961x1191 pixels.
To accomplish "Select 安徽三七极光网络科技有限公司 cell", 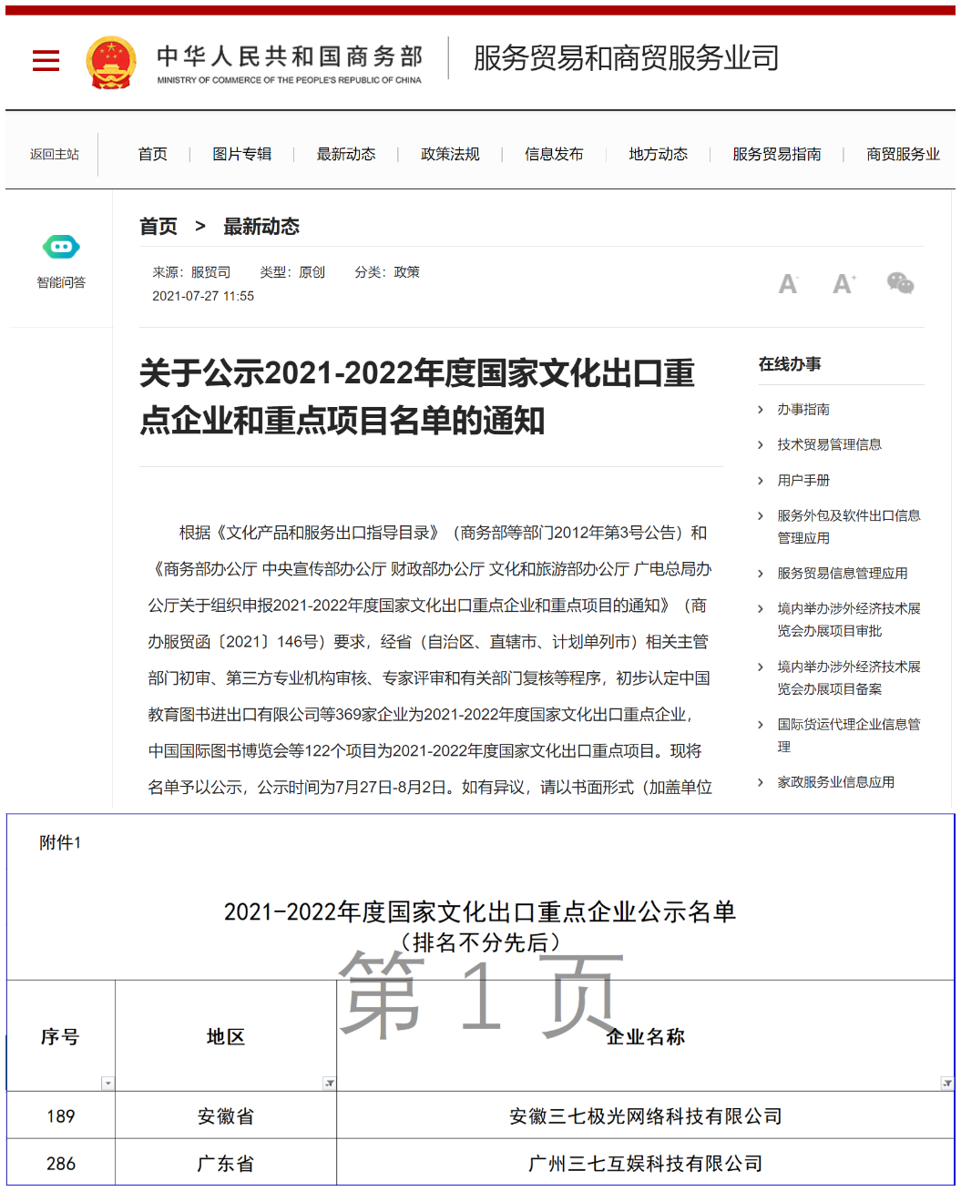I will (x=646, y=1116).
